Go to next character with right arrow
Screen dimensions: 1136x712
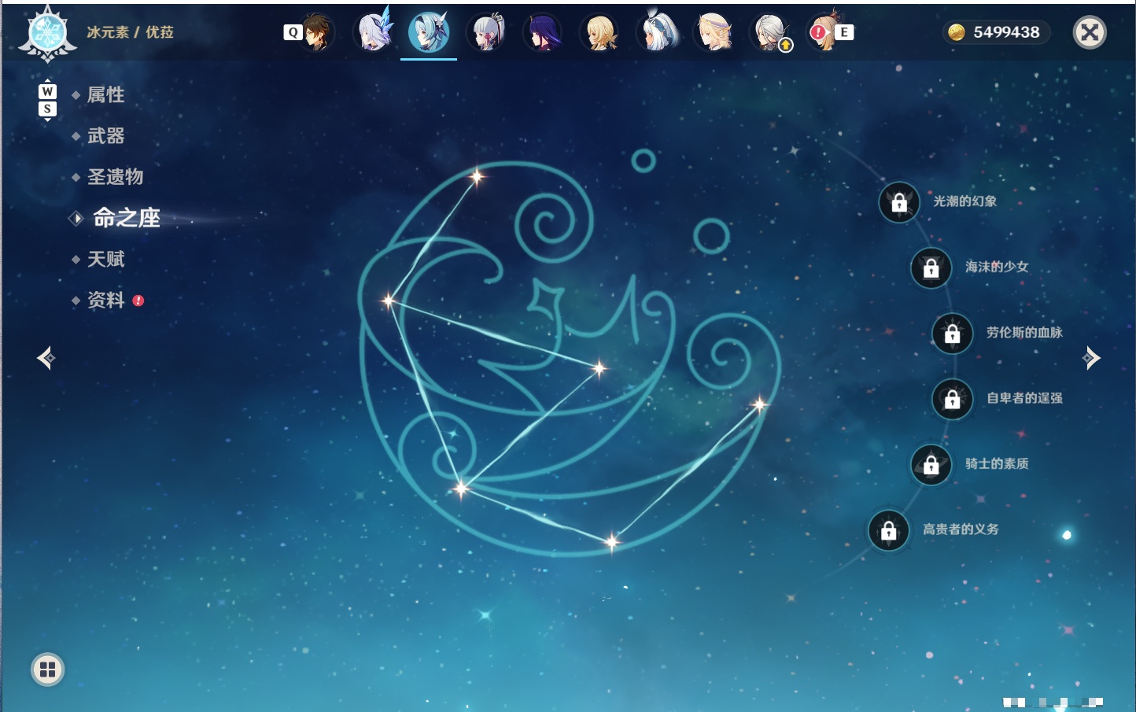click(1091, 358)
